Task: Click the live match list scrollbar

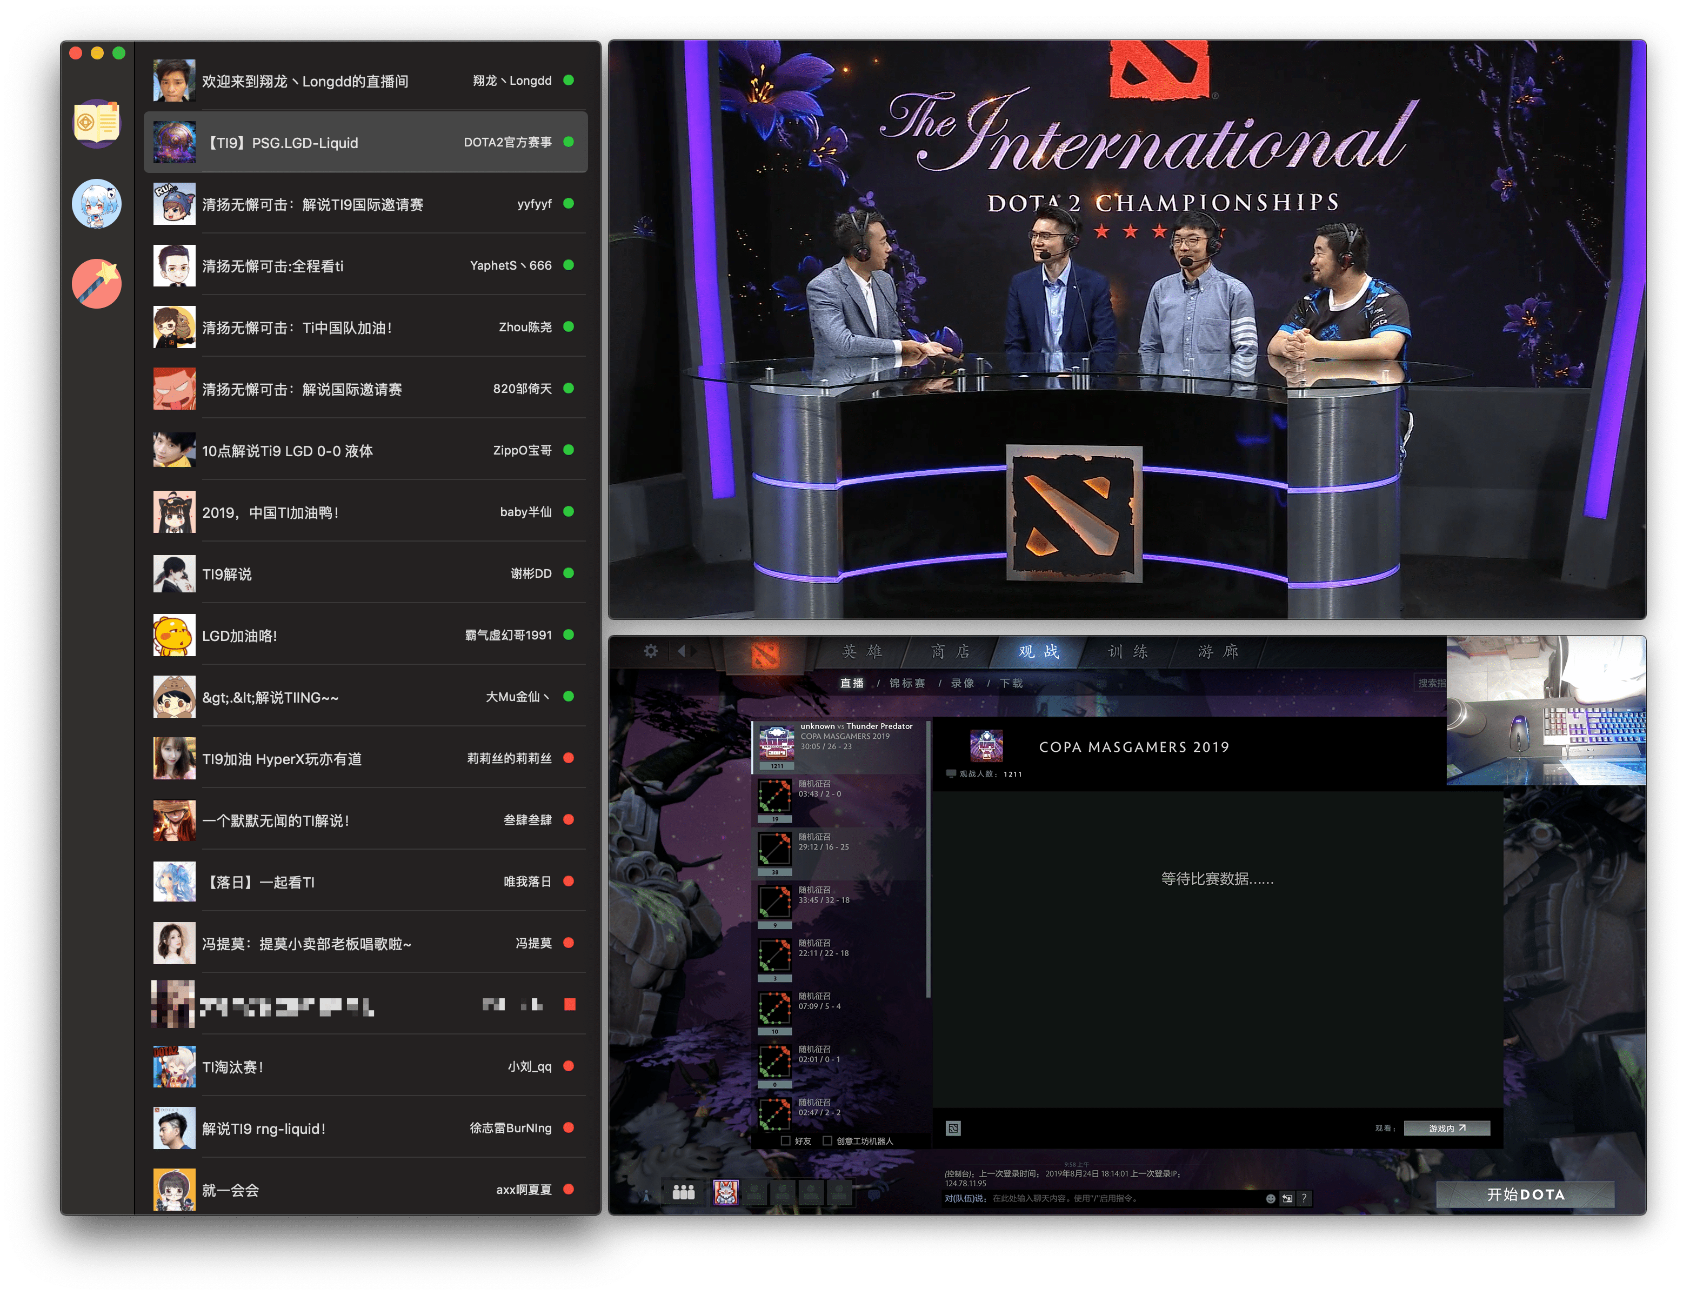Action: click(x=928, y=859)
